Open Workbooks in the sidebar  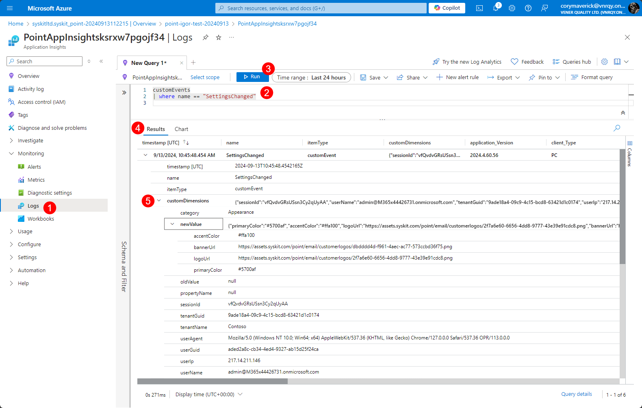(41, 219)
